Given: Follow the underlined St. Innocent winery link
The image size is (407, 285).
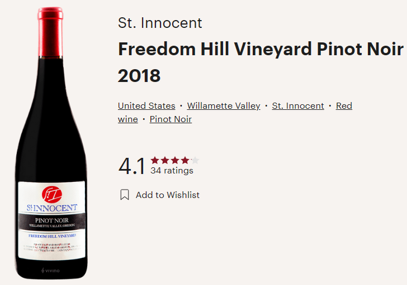Looking at the screenshot, I should tap(298, 105).
